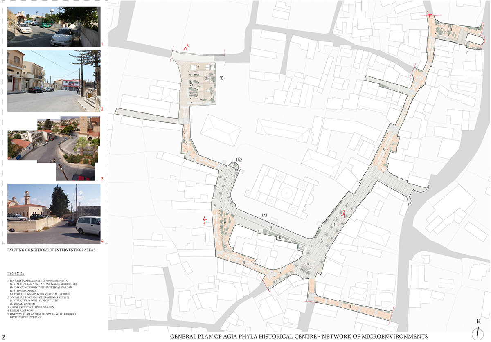This screenshot has width=491, height=342.
Task: Click the heading 'EXISTING CONDITIONS OF INTERVENTION AREAS'
Action: point(51,250)
